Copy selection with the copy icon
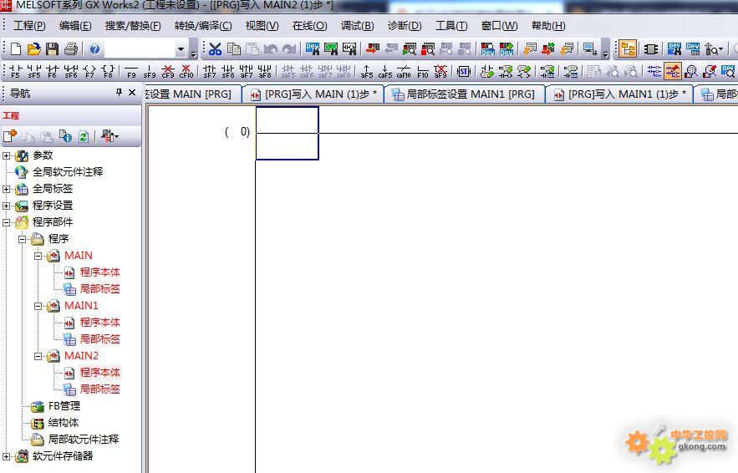Image resolution: width=738 pixels, height=473 pixels. point(233,49)
